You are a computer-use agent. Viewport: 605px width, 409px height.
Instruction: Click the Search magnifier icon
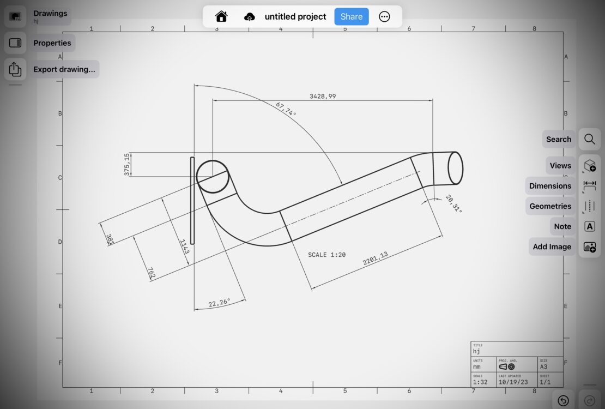pyautogui.click(x=589, y=139)
